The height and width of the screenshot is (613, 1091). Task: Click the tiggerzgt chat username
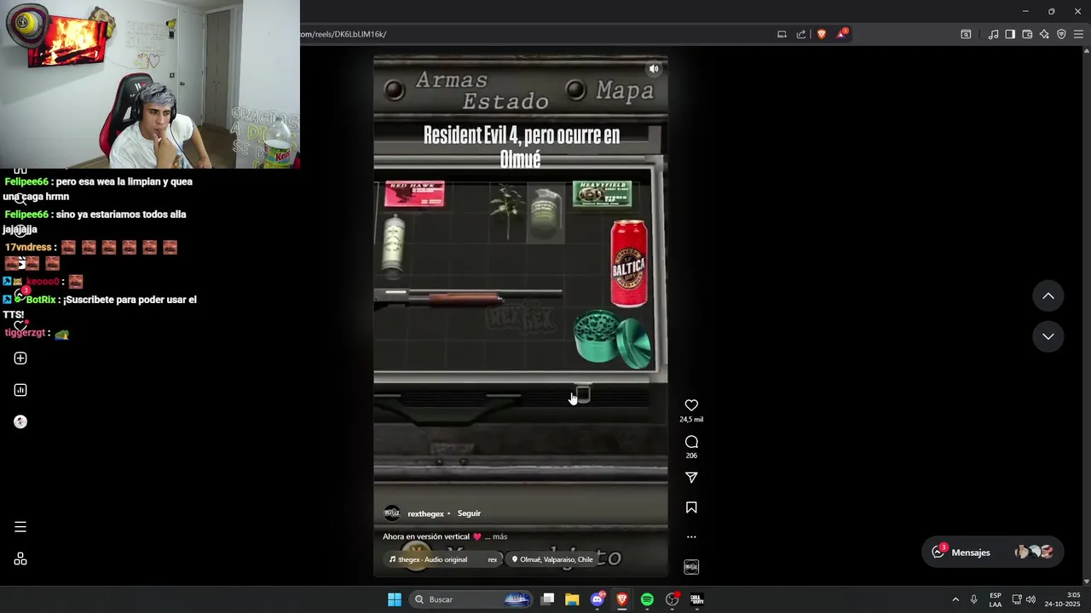point(25,333)
